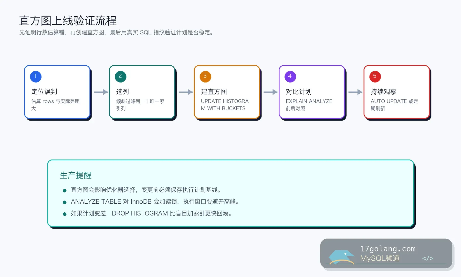Click the red step 5 number badge

point(375,76)
